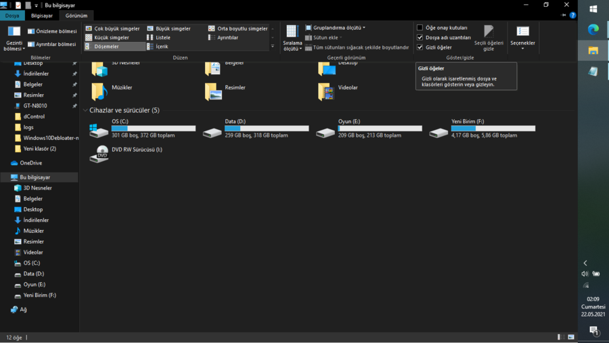
Task: Open the Videolar folder tile
Action: [x=338, y=92]
